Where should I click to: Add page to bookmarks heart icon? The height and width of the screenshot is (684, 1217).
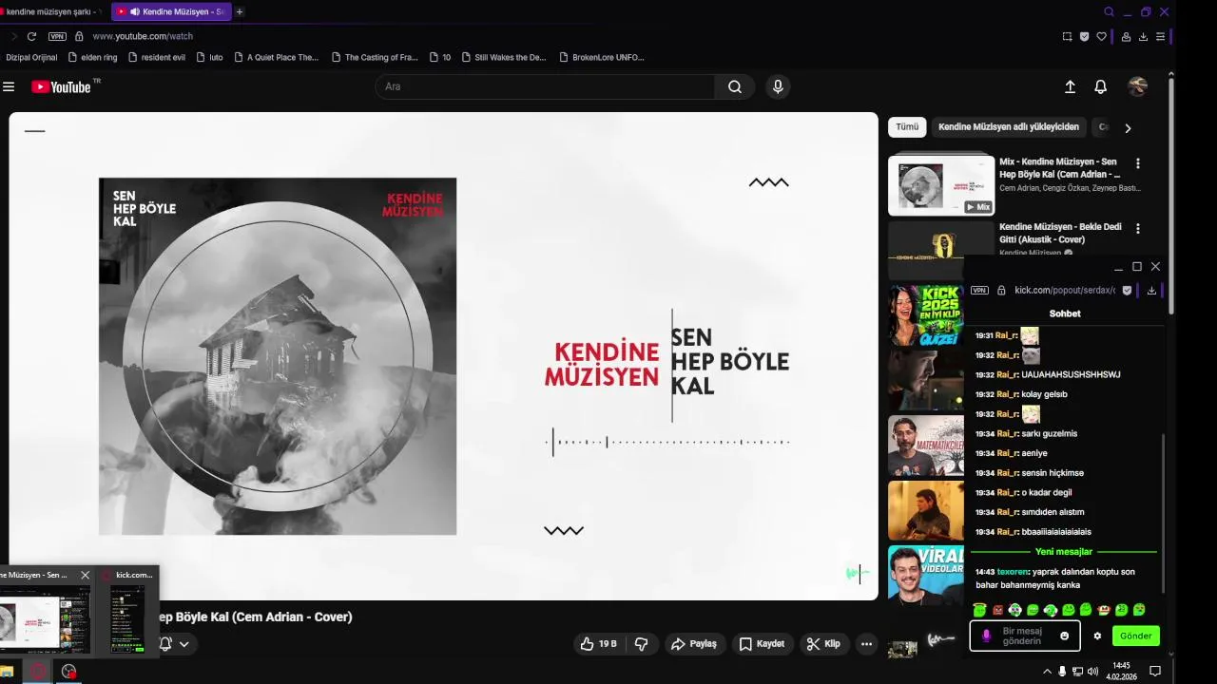pyautogui.click(x=1102, y=36)
